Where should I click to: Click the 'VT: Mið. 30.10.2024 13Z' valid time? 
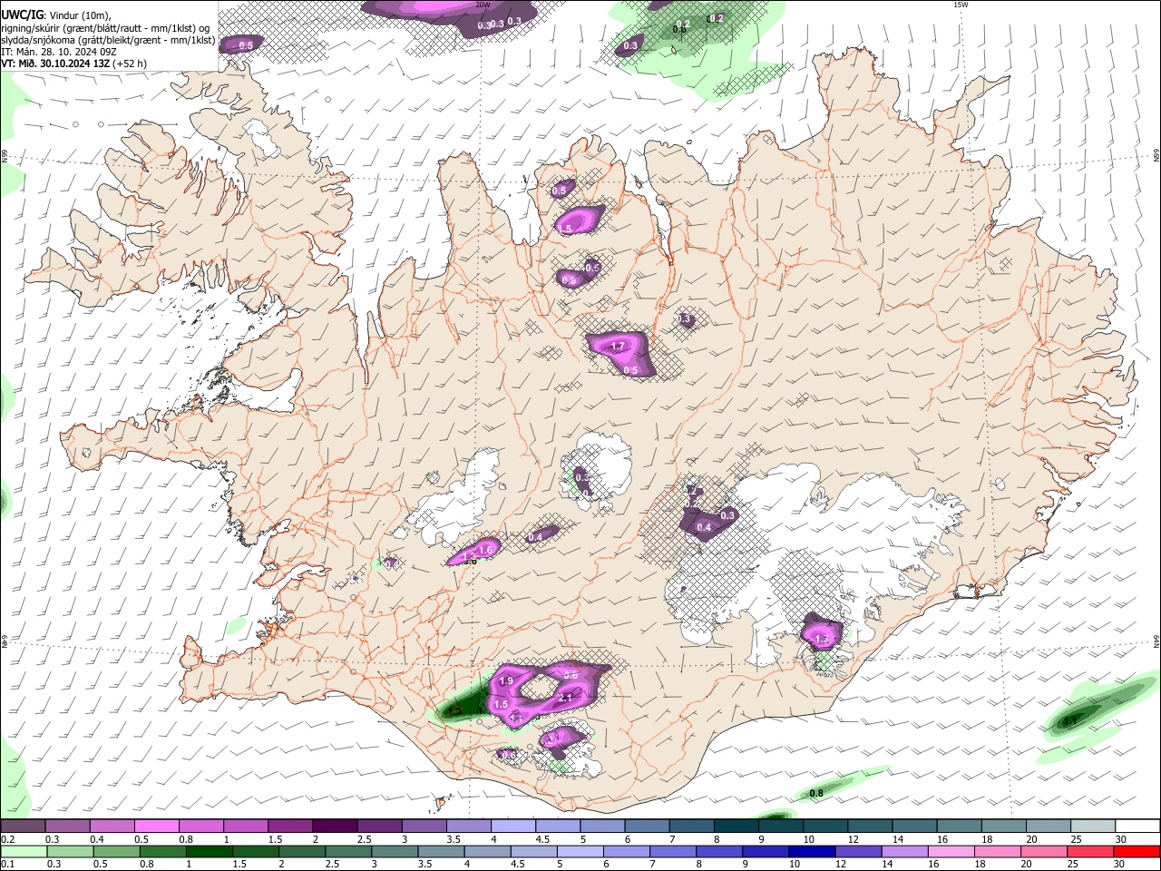coord(56,64)
